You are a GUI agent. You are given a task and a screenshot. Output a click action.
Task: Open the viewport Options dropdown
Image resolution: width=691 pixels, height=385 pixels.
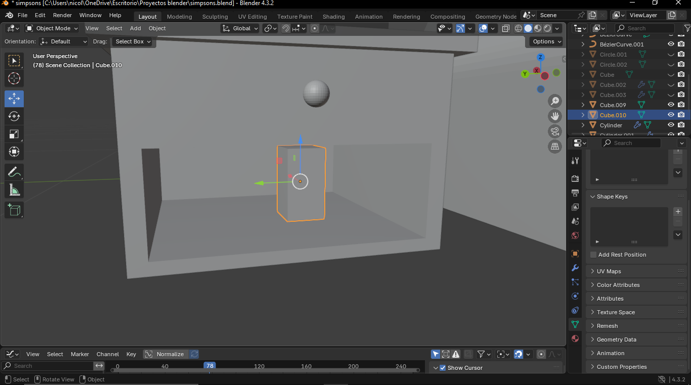546,41
